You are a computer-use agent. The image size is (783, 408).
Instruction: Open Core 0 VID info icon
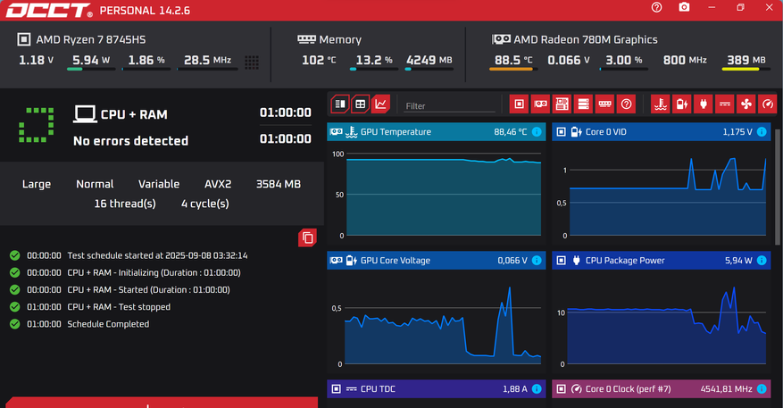tap(762, 132)
